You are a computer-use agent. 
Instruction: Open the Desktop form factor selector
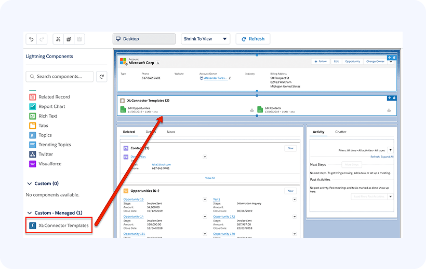pyautogui.click(x=144, y=39)
